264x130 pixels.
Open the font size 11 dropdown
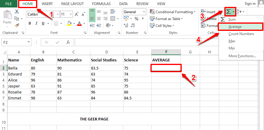click(71, 14)
